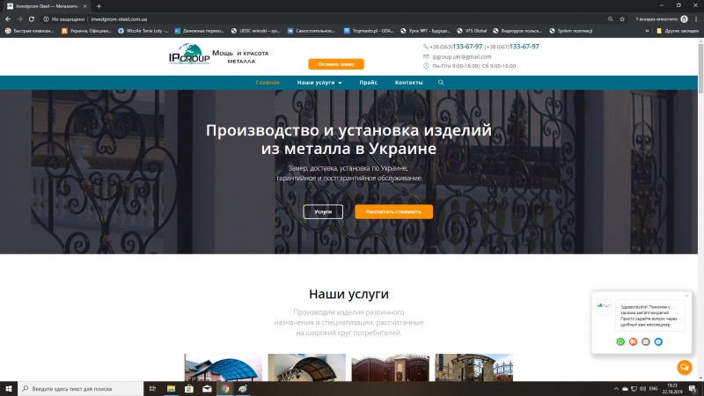The height and width of the screenshot is (396, 704).
Task: Click the ipgroup.ukr@gmail.com email link
Action: point(461,56)
